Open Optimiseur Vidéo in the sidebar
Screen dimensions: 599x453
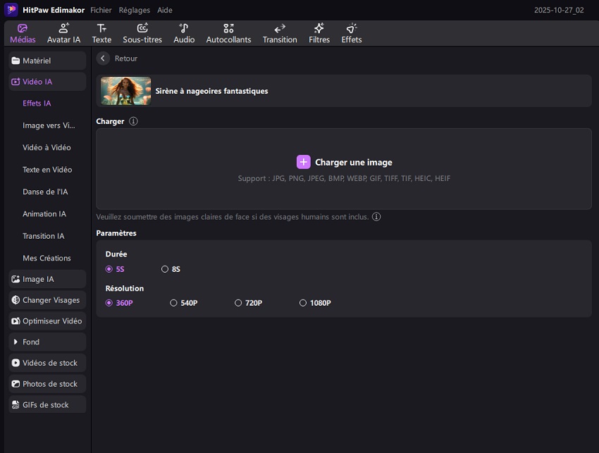[x=47, y=321]
